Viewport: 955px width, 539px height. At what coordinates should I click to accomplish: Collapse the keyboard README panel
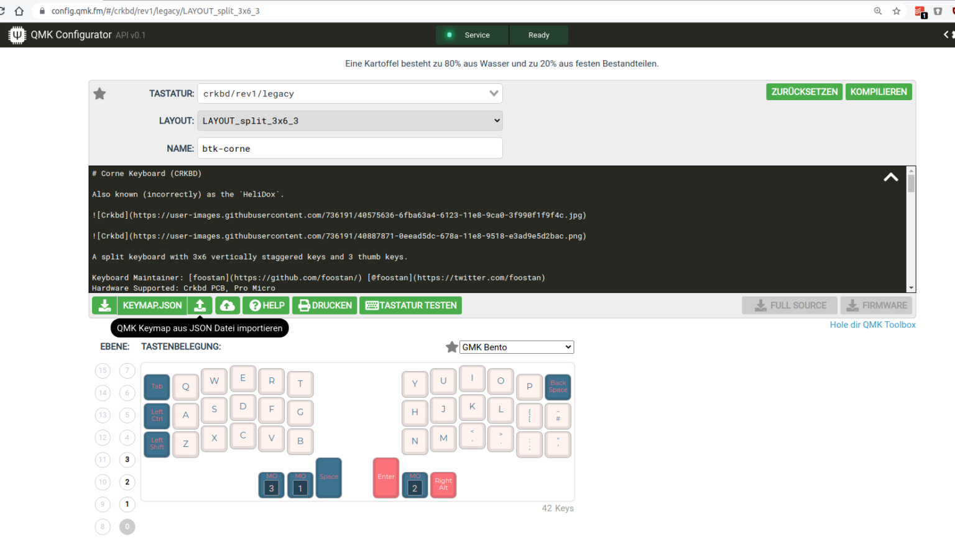[x=890, y=177]
